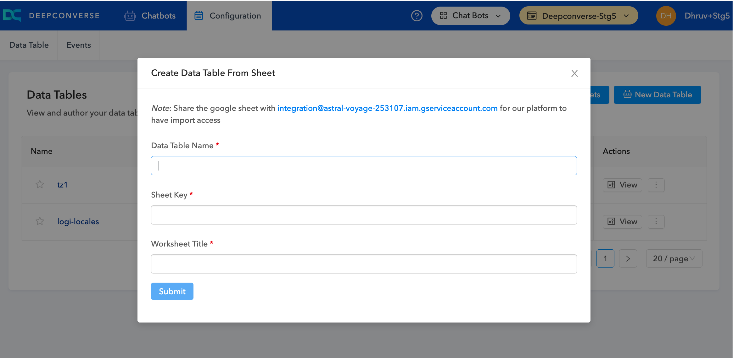Star the logi-locales data table
This screenshot has width=733, height=358.
coord(40,221)
